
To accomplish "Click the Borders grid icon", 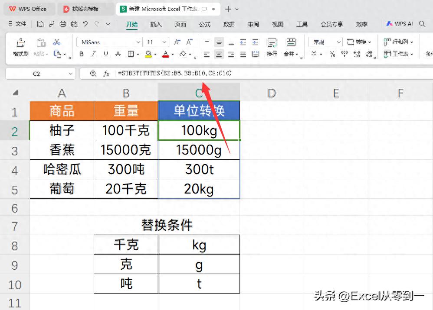I will pyautogui.click(x=131, y=54).
